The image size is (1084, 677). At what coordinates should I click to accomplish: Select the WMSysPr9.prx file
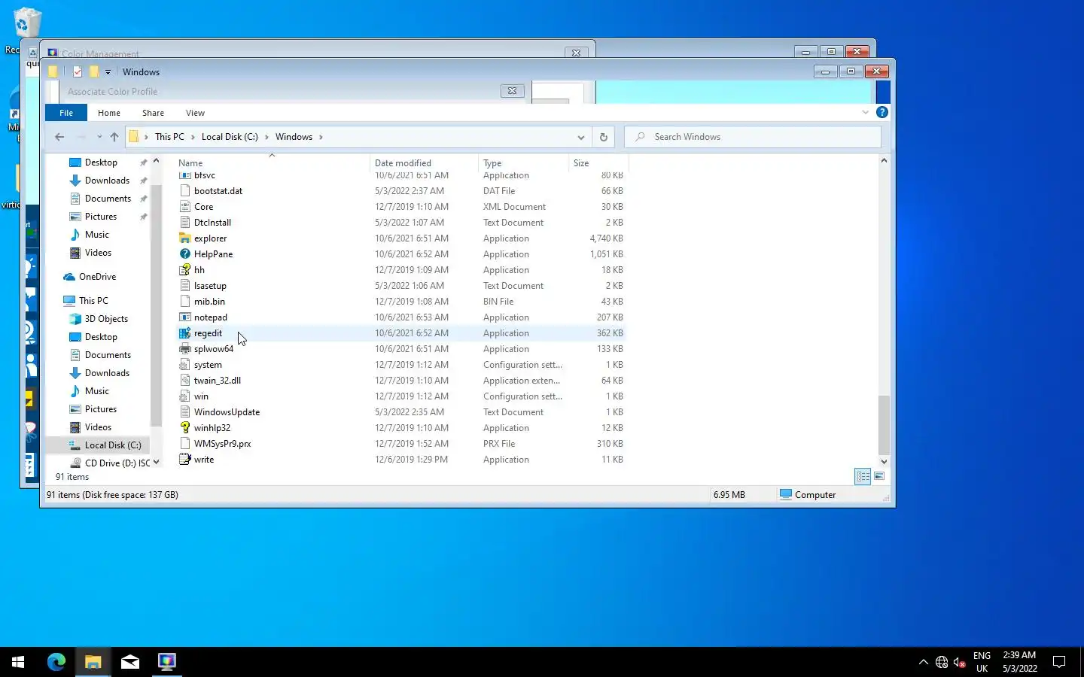(222, 444)
